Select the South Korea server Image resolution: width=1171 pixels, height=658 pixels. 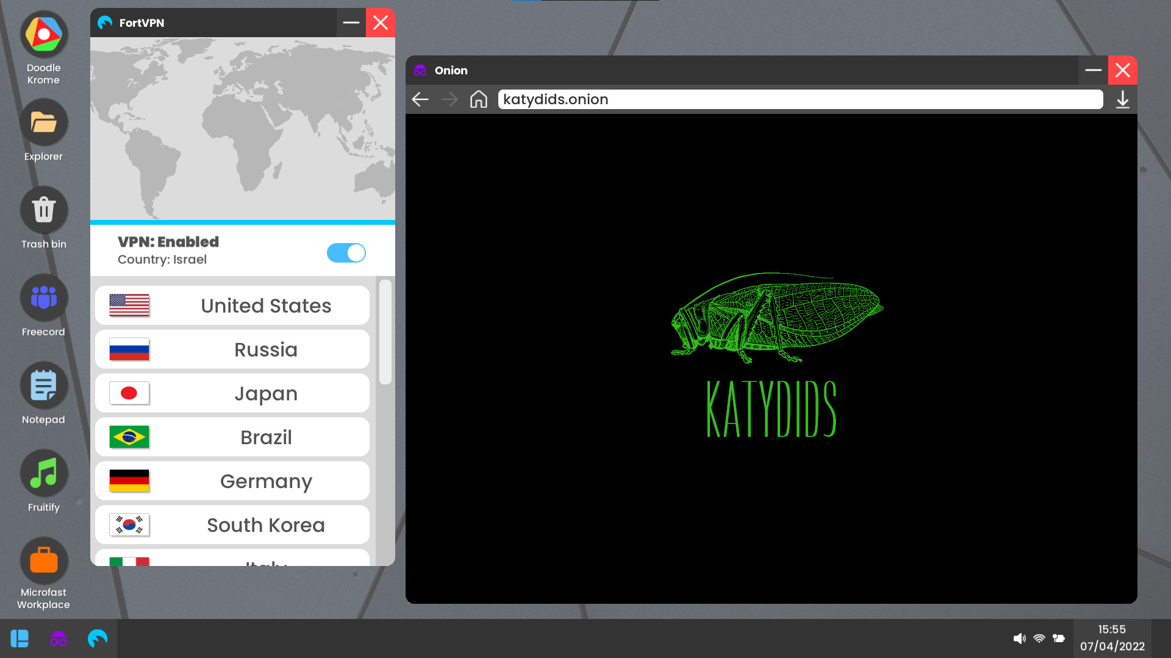232,525
